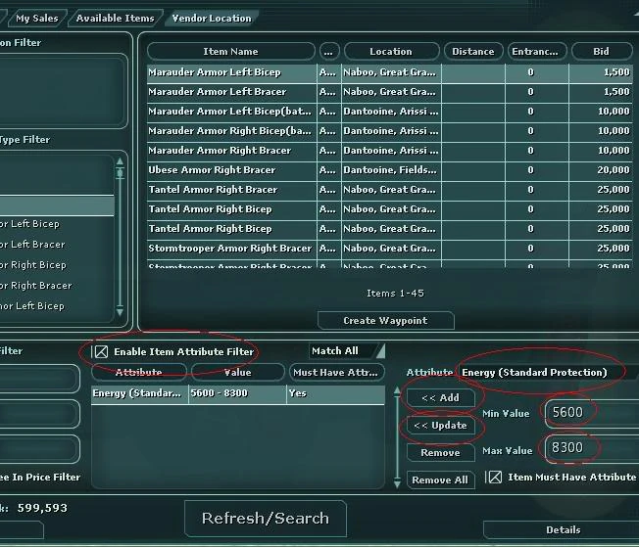This screenshot has height=547, width=639.
Task: Focus the Max Value field 8300
Action: click(x=591, y=448)
